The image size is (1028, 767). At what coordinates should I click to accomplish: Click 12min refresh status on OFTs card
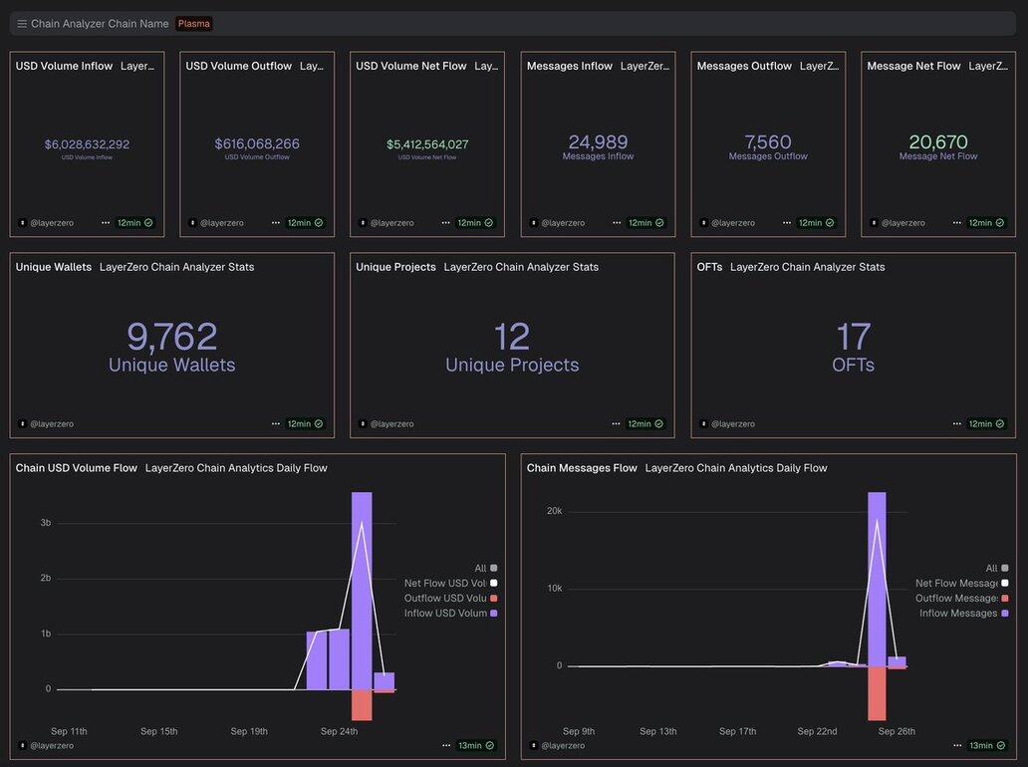(986, 424)
